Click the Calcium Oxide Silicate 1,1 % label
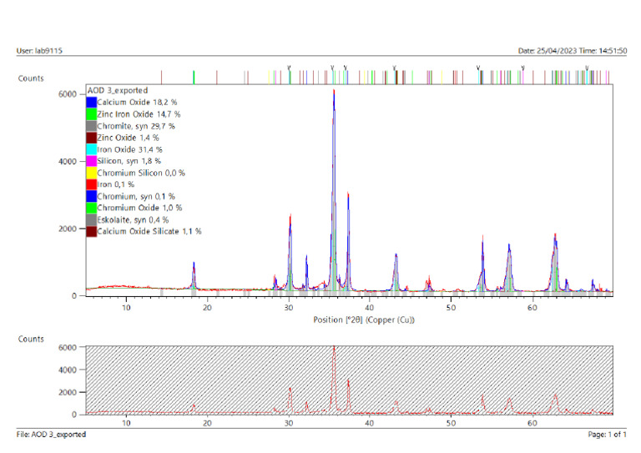 click(149, 230)
